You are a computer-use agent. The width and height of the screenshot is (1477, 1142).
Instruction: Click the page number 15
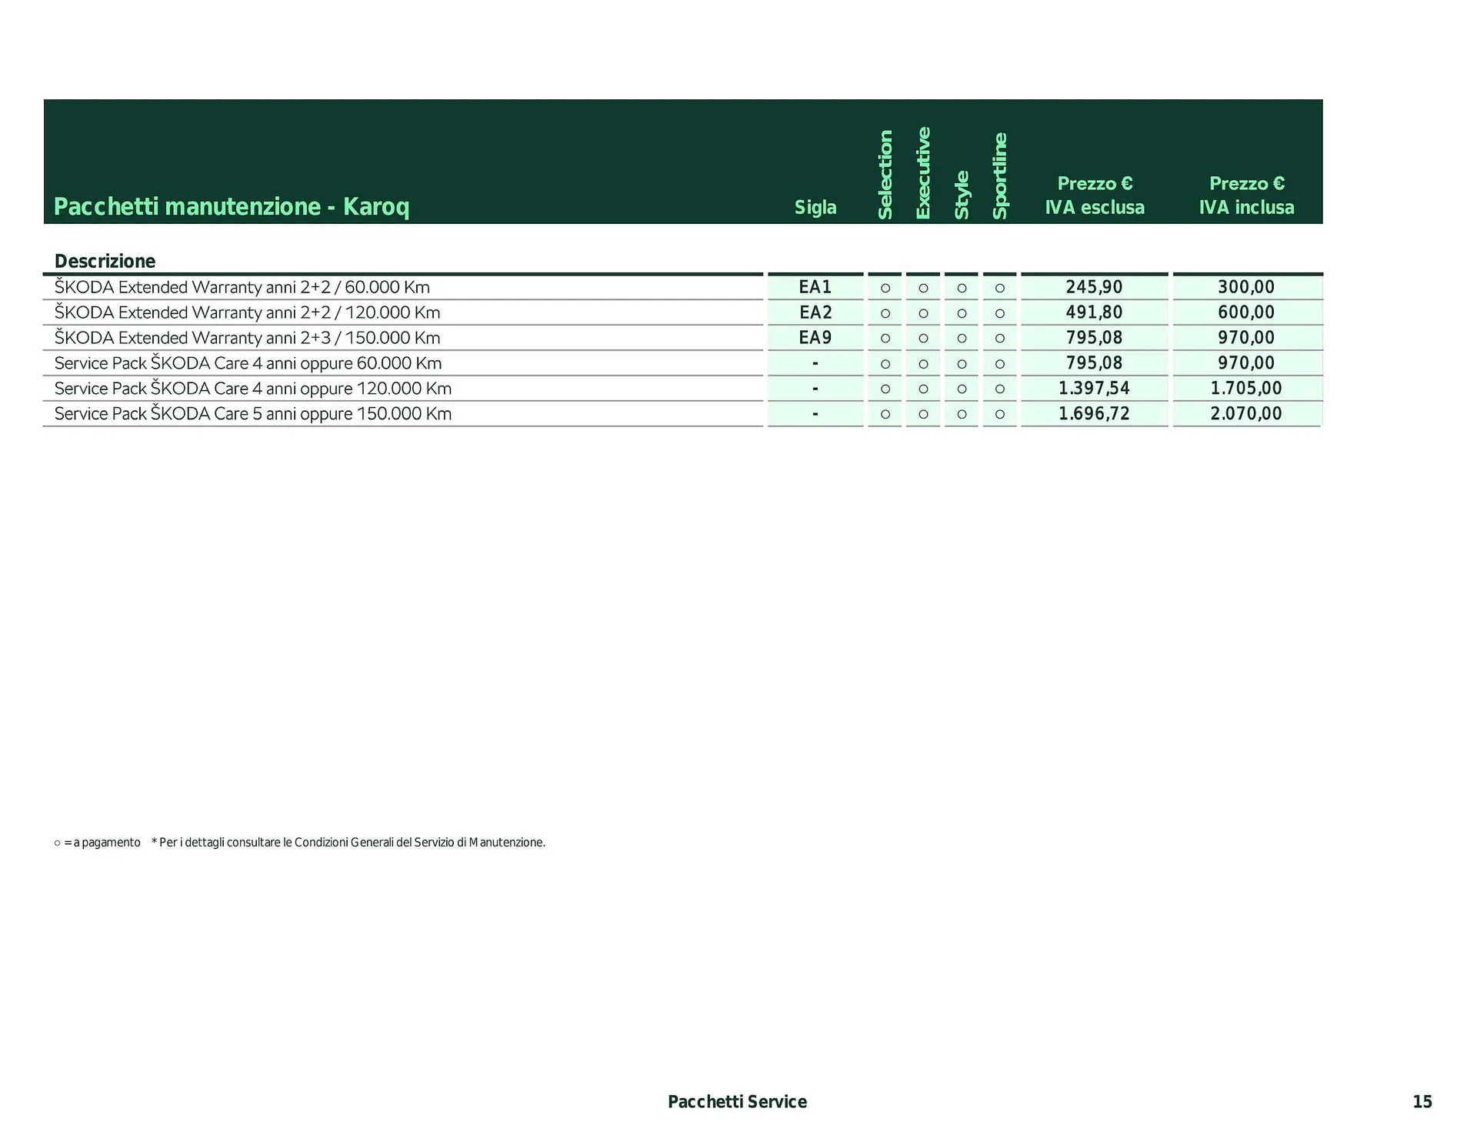click(x=1422, y=1101)
